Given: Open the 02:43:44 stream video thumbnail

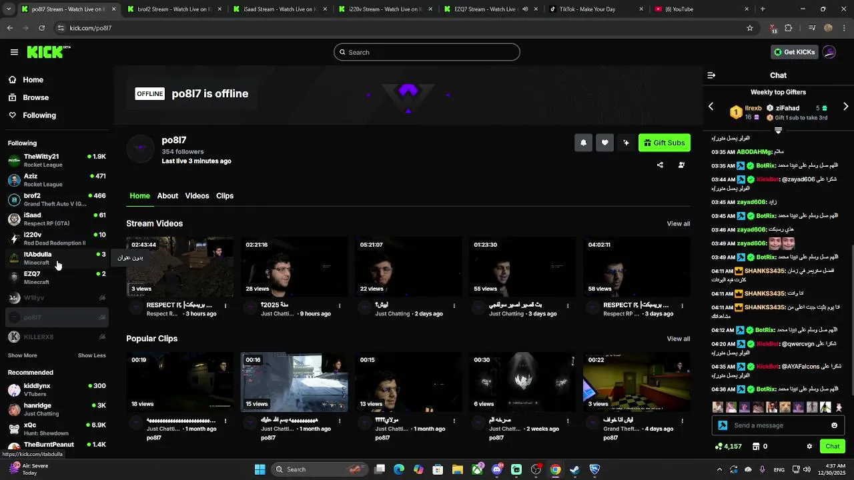Looking at the screenshot, I should point(180,267).
